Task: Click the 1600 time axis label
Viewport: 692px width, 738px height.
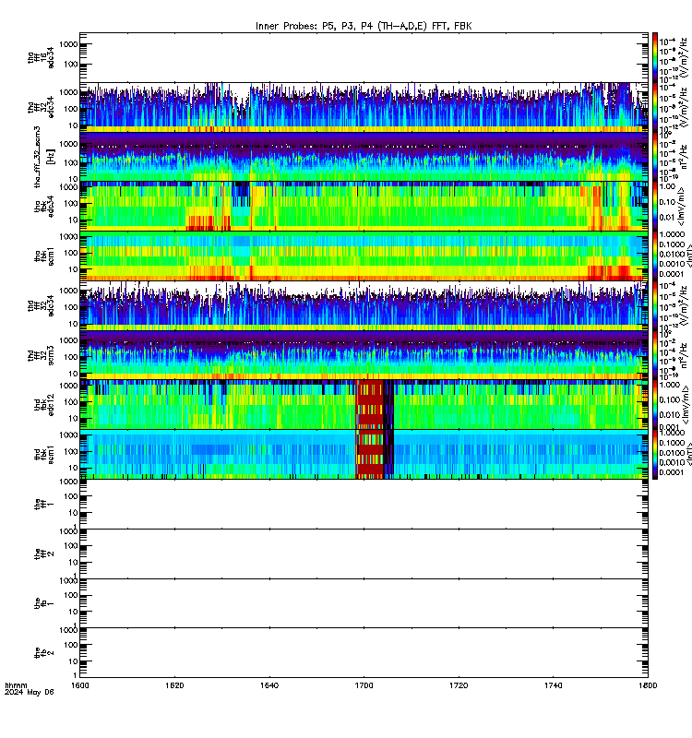Action: (79, 685)
